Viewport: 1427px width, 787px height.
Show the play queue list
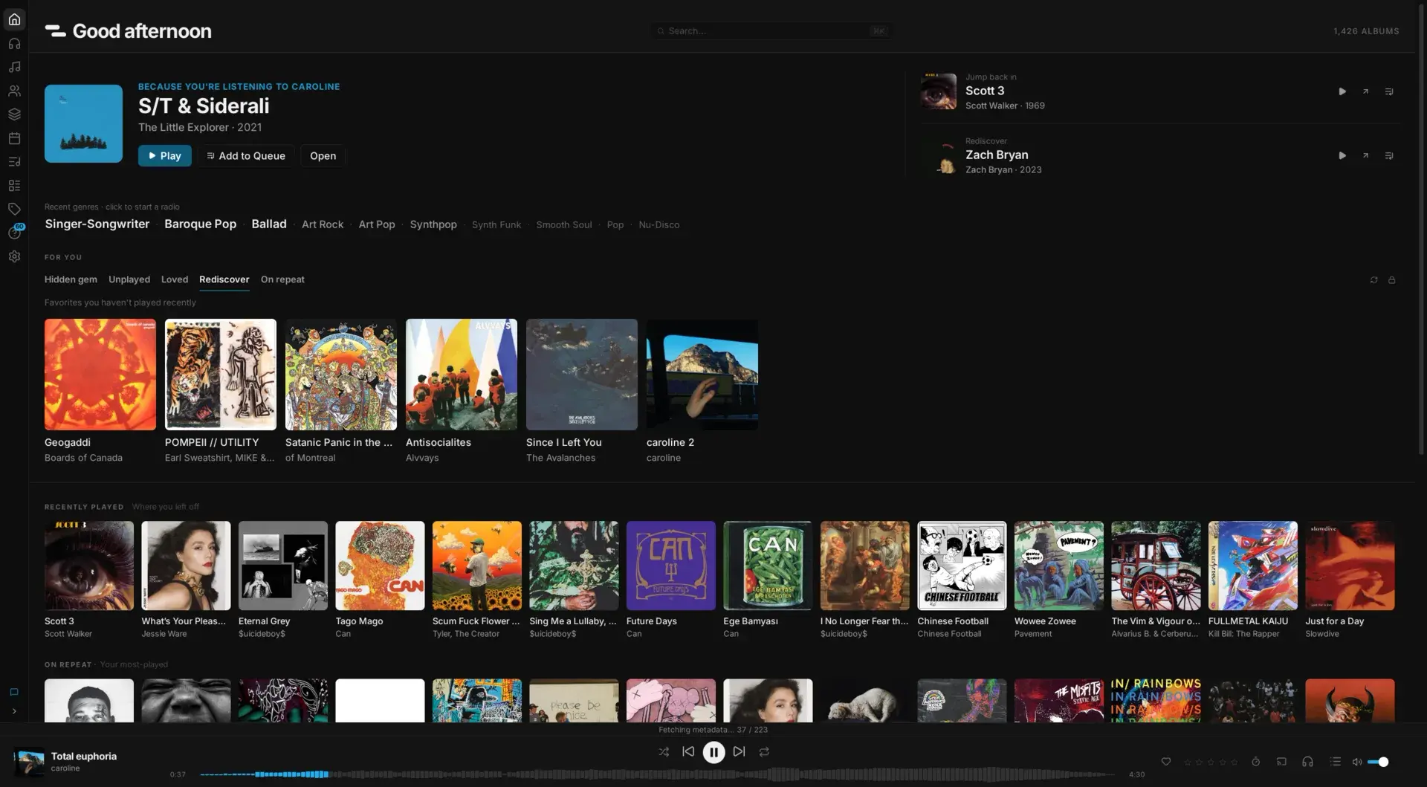(x=1335, y=762)
